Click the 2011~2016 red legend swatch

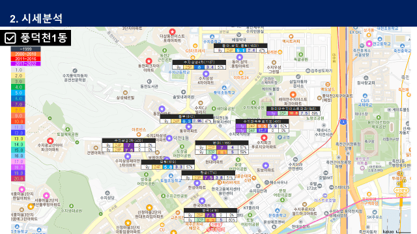[x=25, y=59]
